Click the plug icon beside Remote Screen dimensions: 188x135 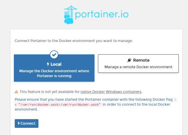point(129,60)
